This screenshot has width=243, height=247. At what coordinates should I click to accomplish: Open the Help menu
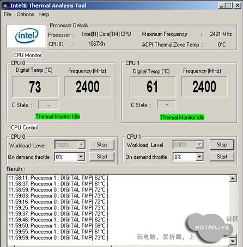[44, 14]
